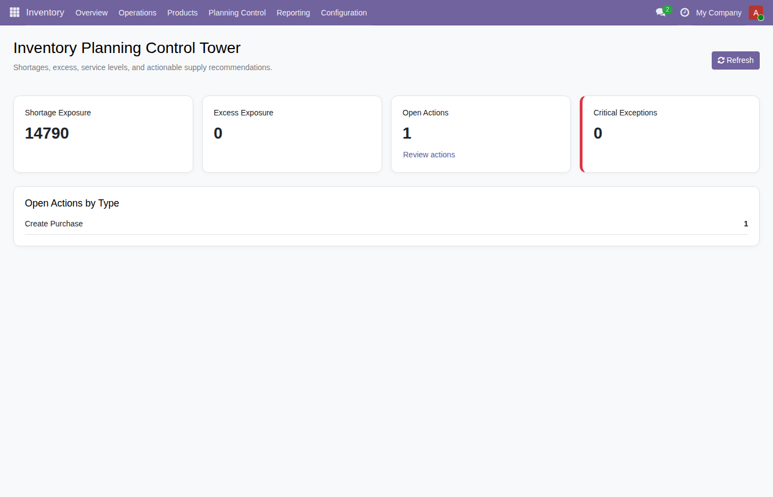Click the Excess Exposure card label
This screenshot has width=773, height=497.
[x=243, y=113]
